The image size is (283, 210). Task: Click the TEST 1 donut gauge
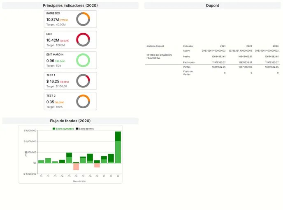[83, 81]
